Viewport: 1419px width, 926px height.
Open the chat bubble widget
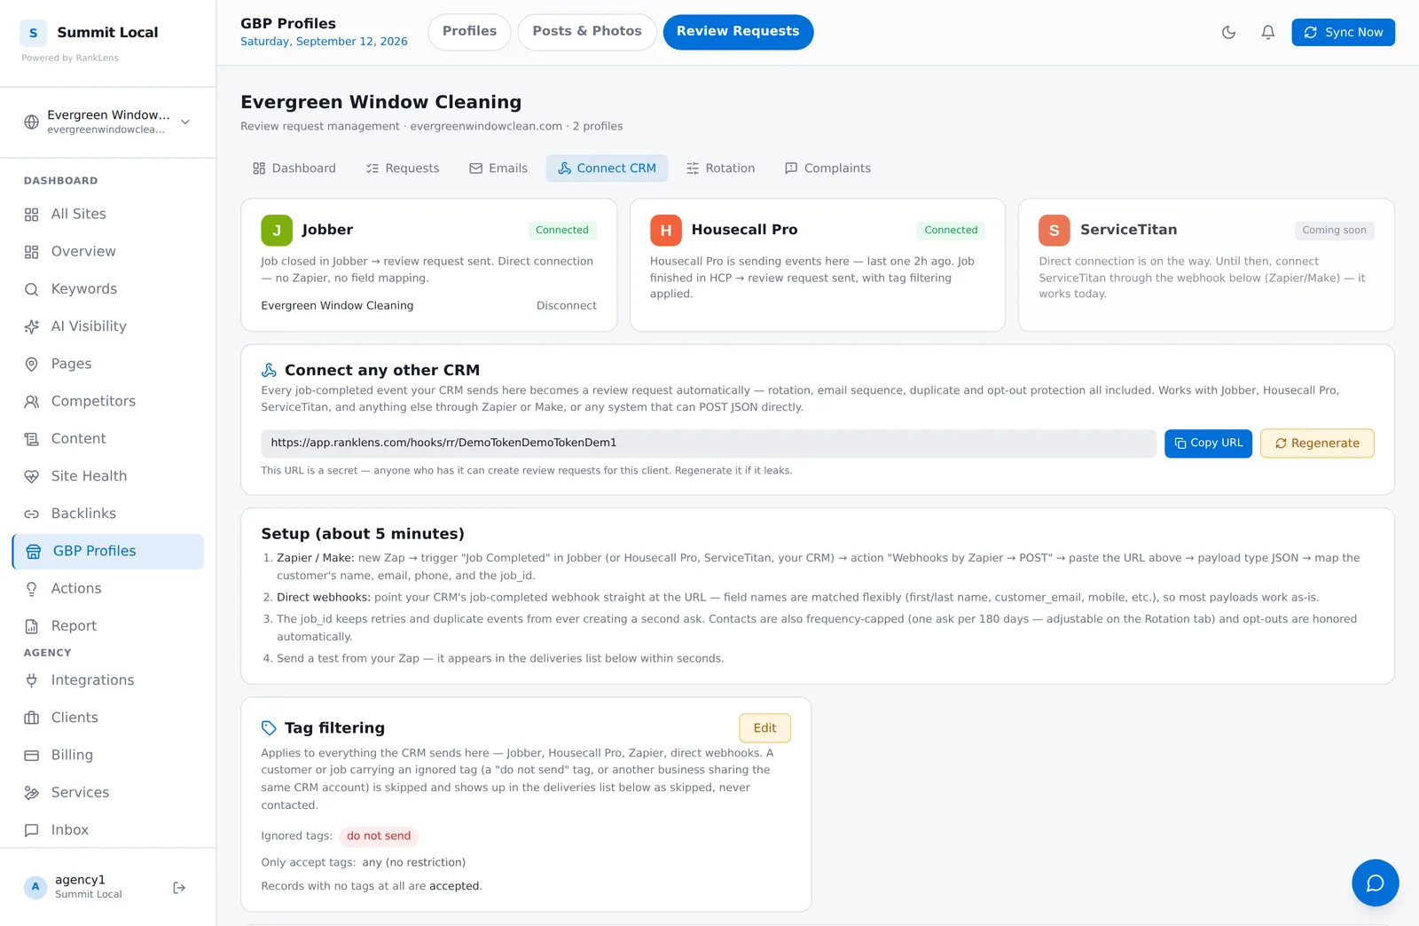coord(1375,883)
